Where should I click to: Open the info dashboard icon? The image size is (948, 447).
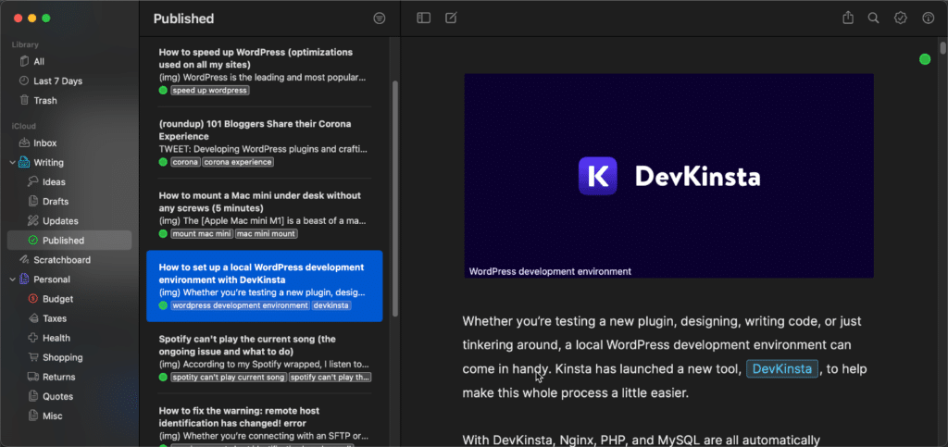928,18
